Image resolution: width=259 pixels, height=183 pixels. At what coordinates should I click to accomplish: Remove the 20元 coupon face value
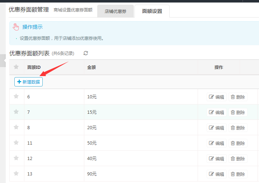238,128
